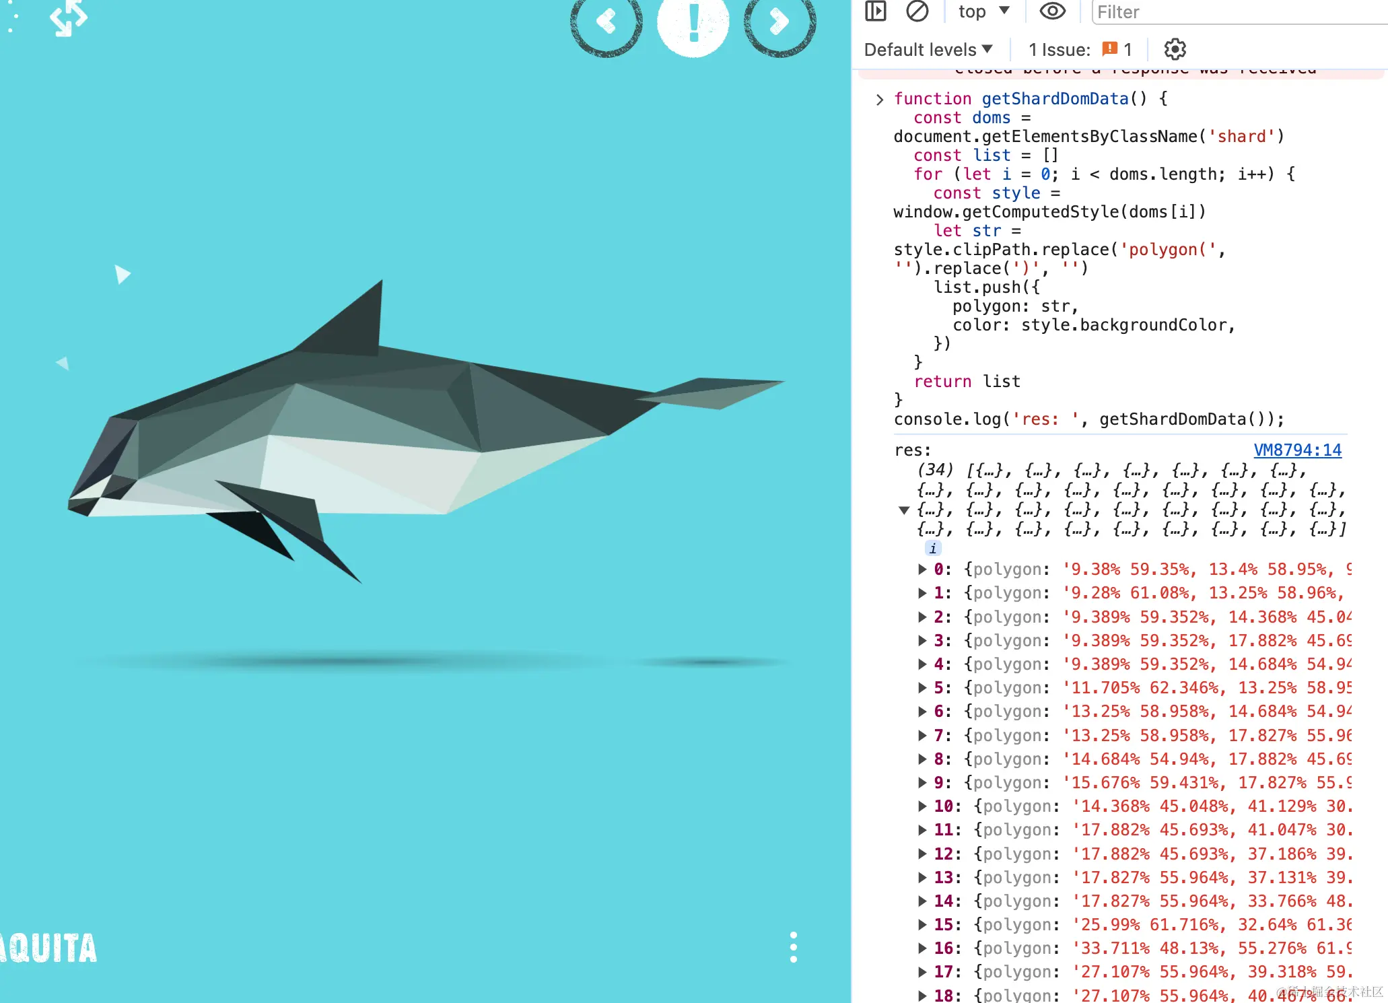The height and width of the screenshot is (1003, 1388).
Task: Open the vertical dots menu beside title
Action: click(794, 947)
